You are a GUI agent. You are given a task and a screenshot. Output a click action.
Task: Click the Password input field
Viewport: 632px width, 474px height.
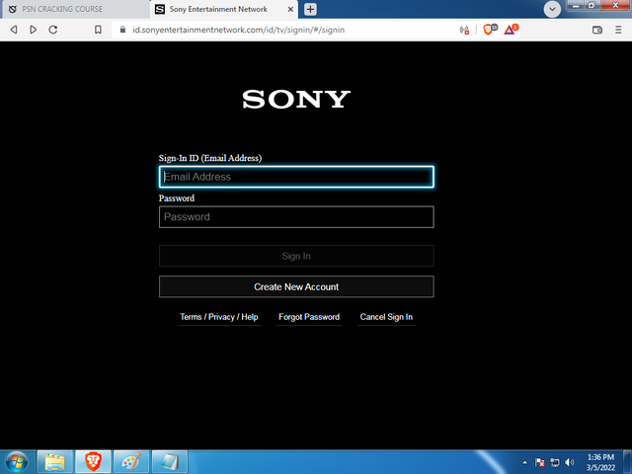click(296, 217)
